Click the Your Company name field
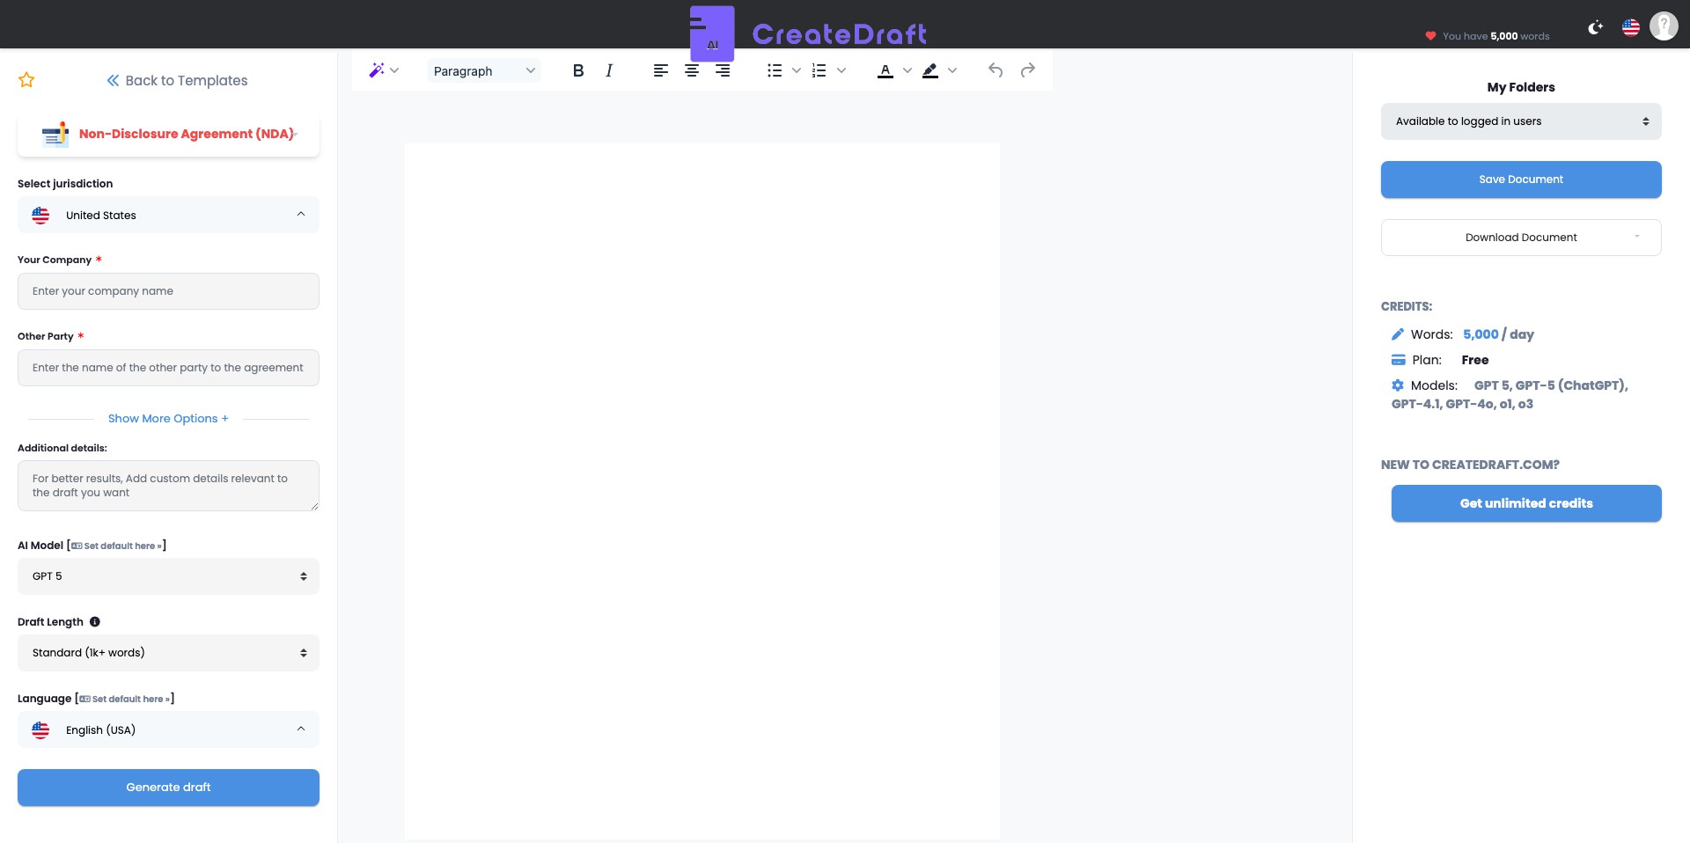This screenshot has height=843, width=1690. tap(168, 291)
